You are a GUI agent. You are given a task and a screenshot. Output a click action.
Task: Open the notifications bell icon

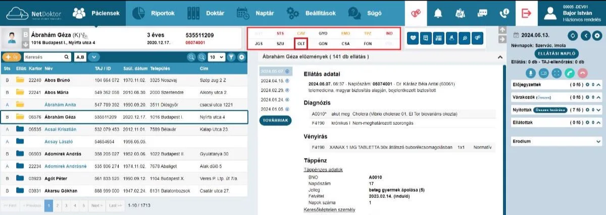(438, 13)
